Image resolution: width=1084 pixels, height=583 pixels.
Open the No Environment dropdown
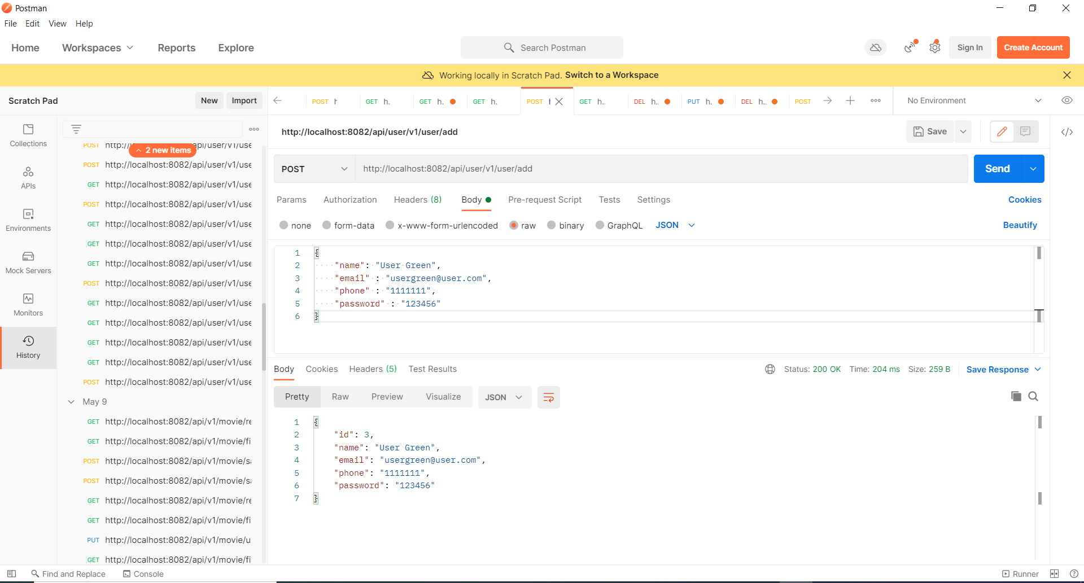[974, 100]
